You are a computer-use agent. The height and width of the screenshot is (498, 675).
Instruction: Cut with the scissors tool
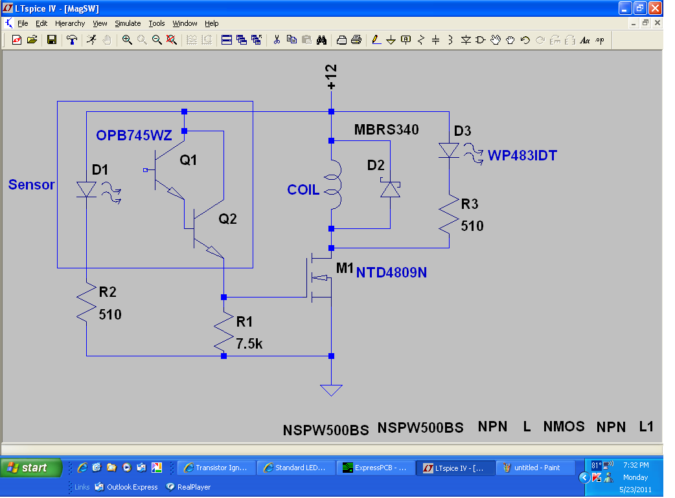[277, 40]
